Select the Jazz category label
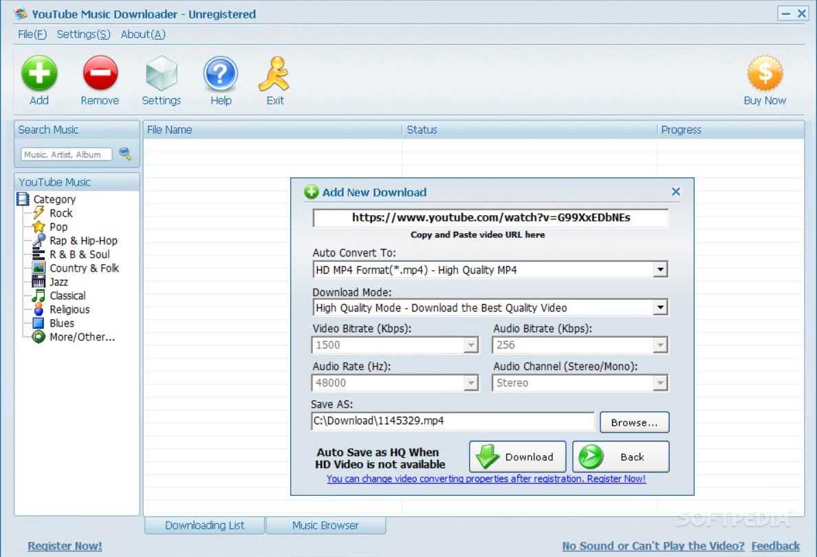817x557 pixels. [58, 282]
